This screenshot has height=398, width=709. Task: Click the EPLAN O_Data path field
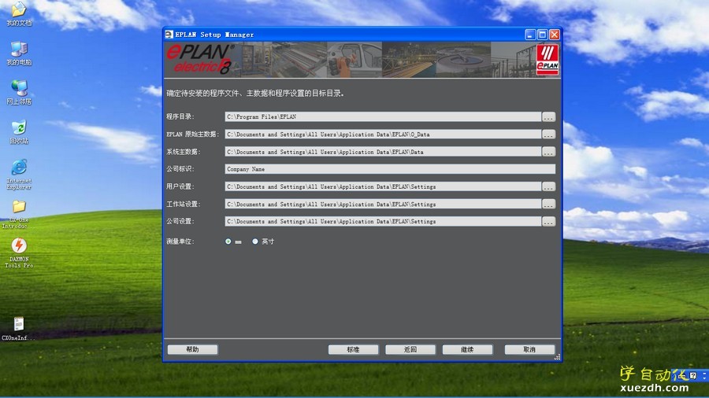383,135
